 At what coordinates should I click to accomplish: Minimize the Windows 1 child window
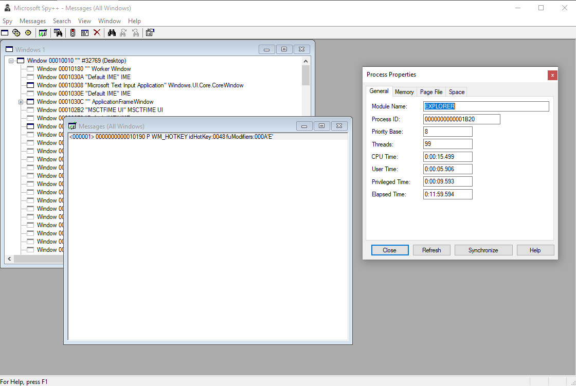(267, 49)
